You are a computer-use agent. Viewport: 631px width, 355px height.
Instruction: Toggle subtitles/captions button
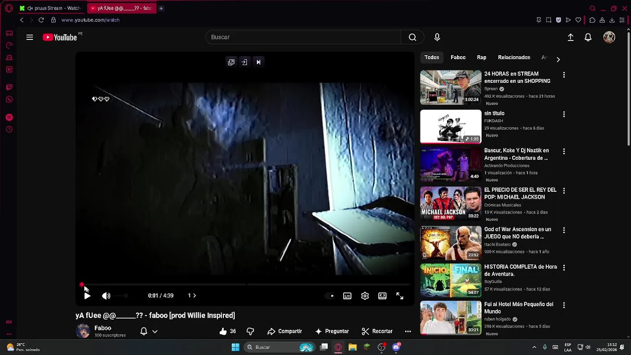pos(347,296)
